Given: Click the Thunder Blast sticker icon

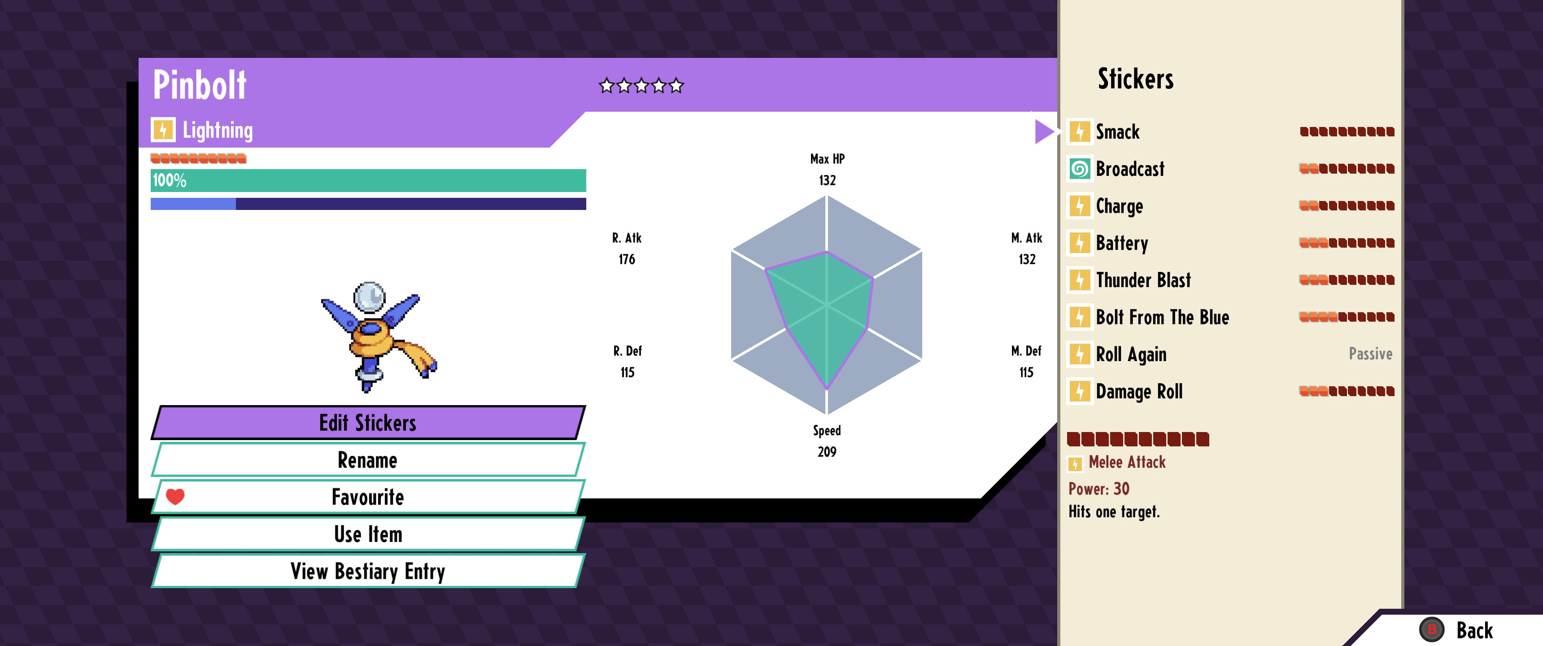Looking at the screenshot, I should (x=1079, y=280).
